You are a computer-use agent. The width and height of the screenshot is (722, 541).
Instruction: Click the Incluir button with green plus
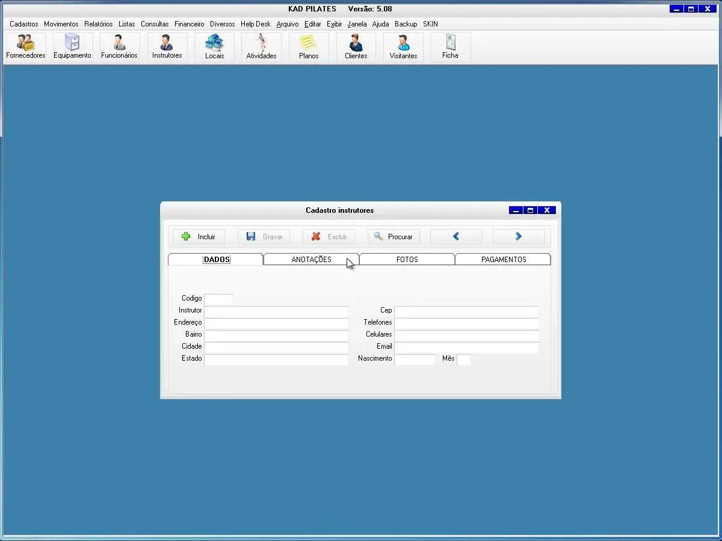199,237
